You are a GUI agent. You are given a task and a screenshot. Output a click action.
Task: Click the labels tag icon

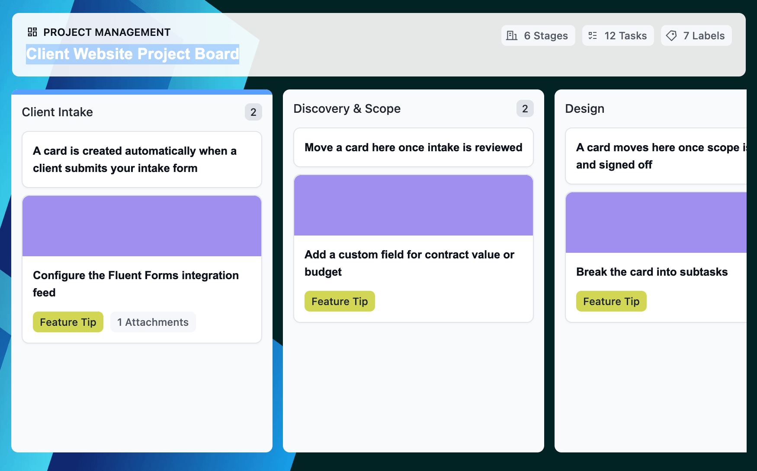[x=671, y=35]
